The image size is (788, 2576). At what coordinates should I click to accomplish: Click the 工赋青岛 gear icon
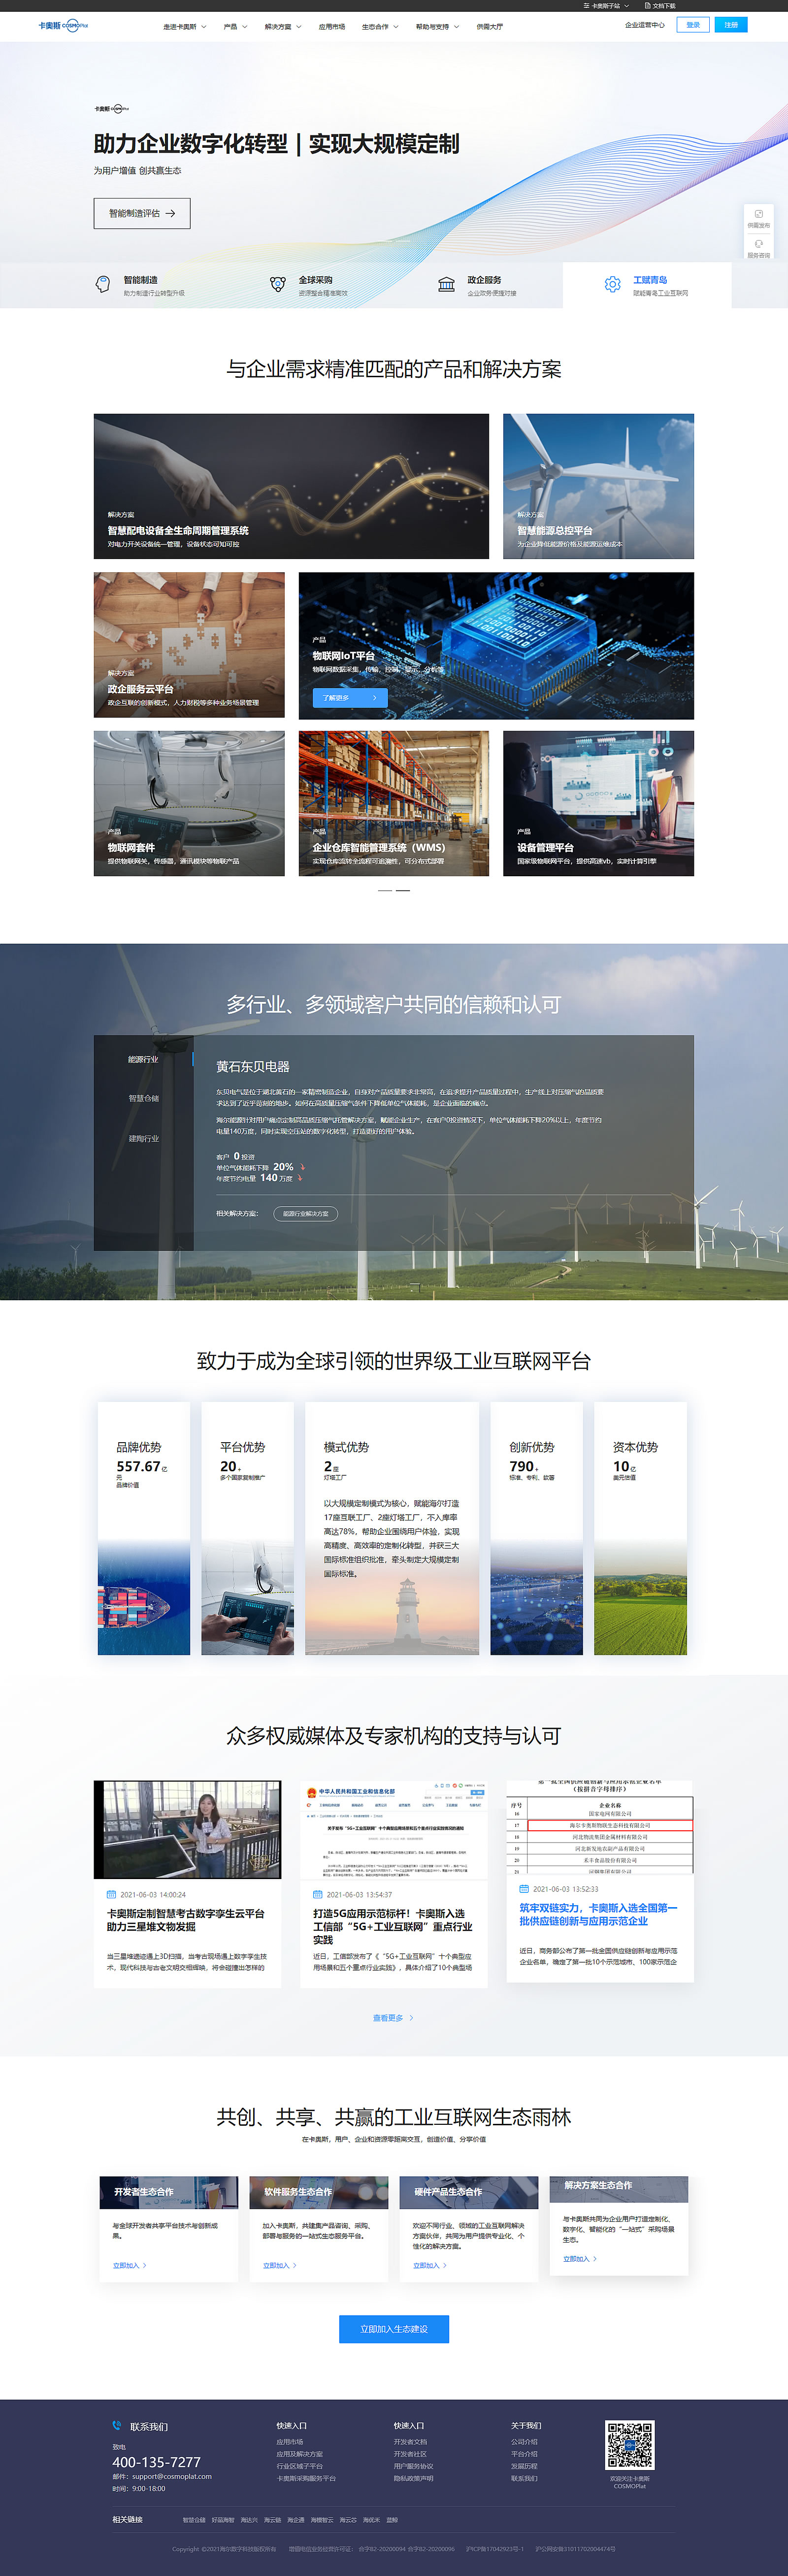pos(612,285)
